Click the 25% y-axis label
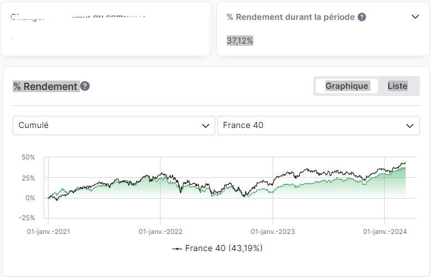This screenshot has height=277, width=431. tap(28, 178)
